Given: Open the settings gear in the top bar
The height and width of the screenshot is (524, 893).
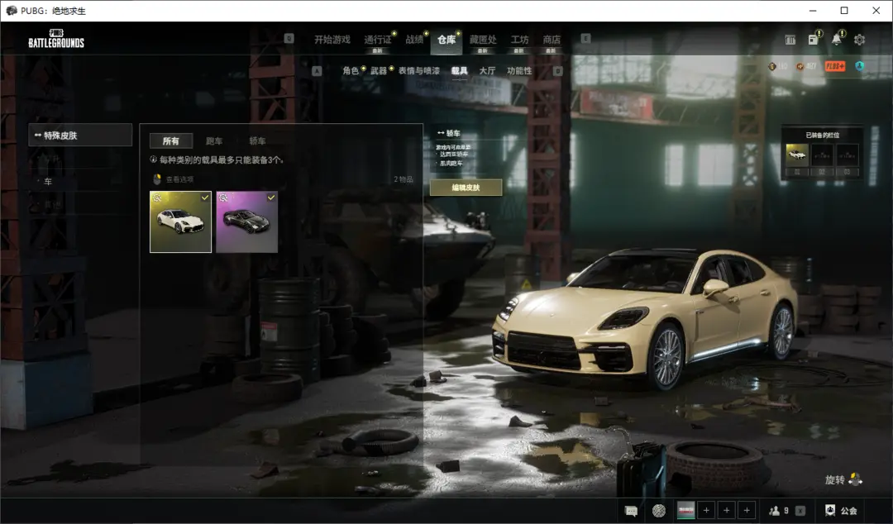Looking at the screenshot, I should click(859, 40).
